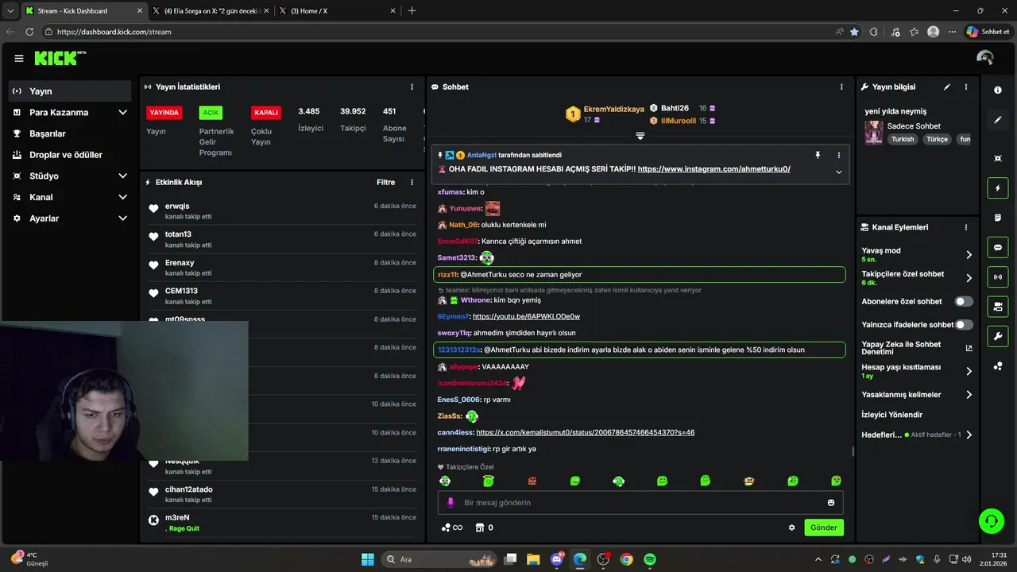This screenshot has height=572, width=1017.
Task: Click focus frame icon in right rail
Action: [x=998, y=158]
